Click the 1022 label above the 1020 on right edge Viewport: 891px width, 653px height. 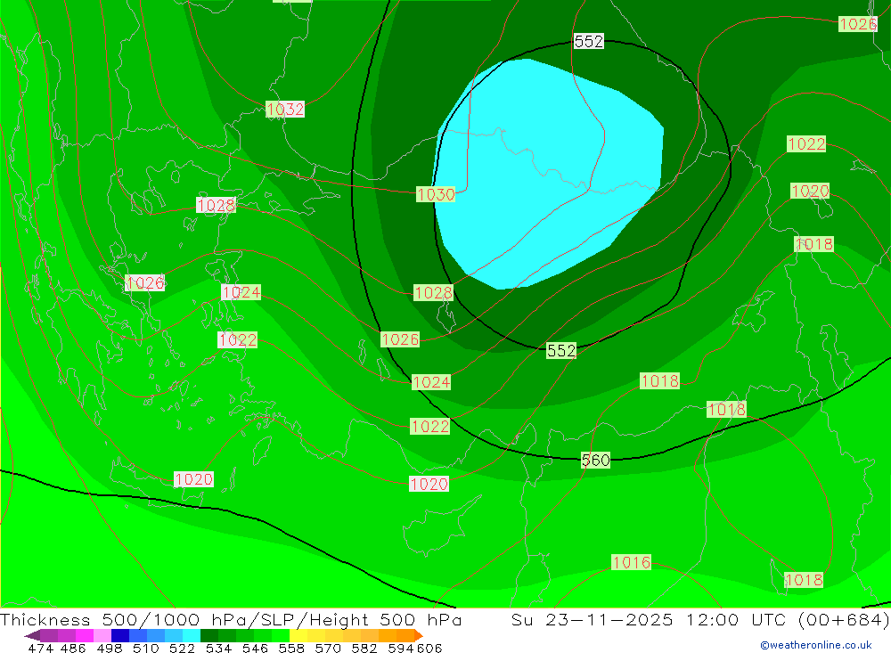[806, 143]
